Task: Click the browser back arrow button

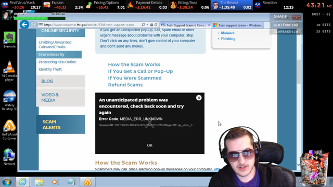Action: pos(24,24)
